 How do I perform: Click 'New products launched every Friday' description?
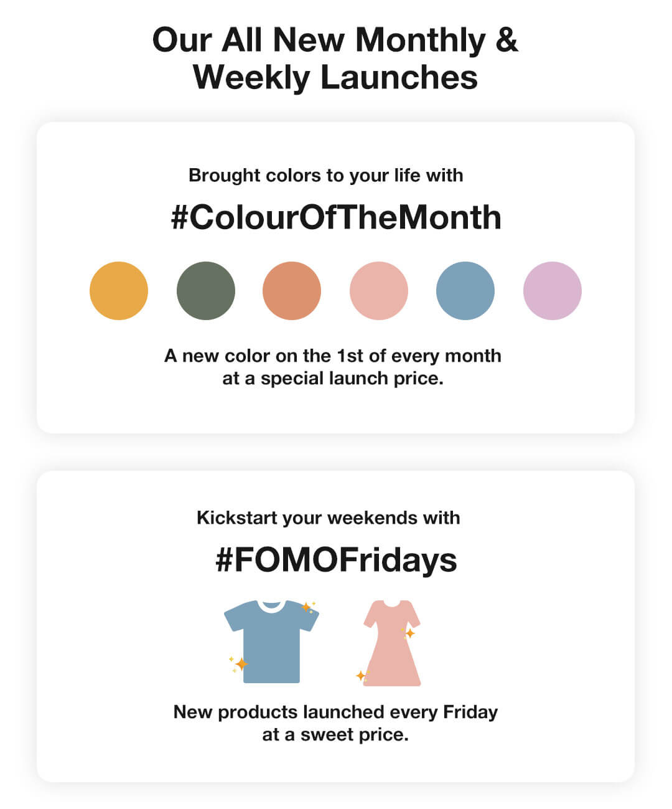click(335, 712)
